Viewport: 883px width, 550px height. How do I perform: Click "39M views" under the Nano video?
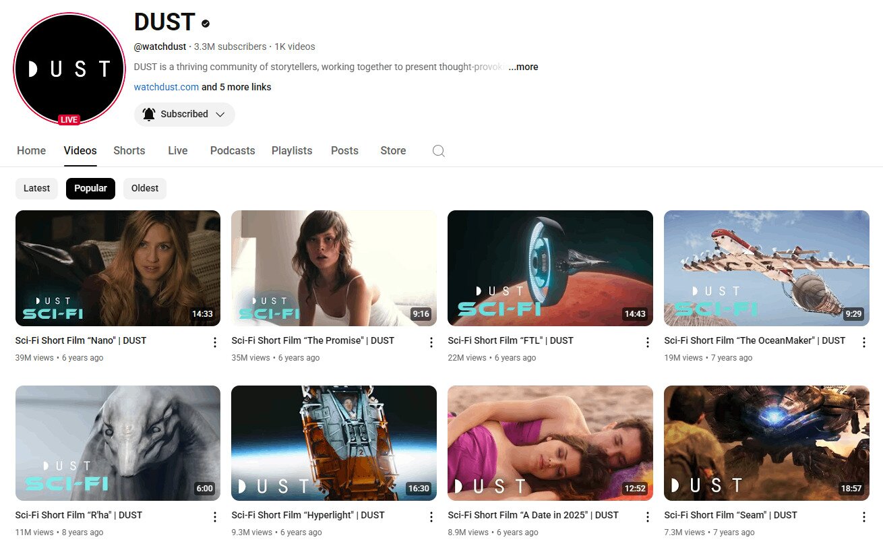click(x=34, y=358)
